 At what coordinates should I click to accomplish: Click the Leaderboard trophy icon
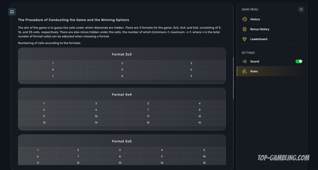point(244,39)
